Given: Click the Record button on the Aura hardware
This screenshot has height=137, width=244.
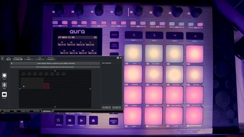Looking at the screenshot, I should tap(93, 120).
